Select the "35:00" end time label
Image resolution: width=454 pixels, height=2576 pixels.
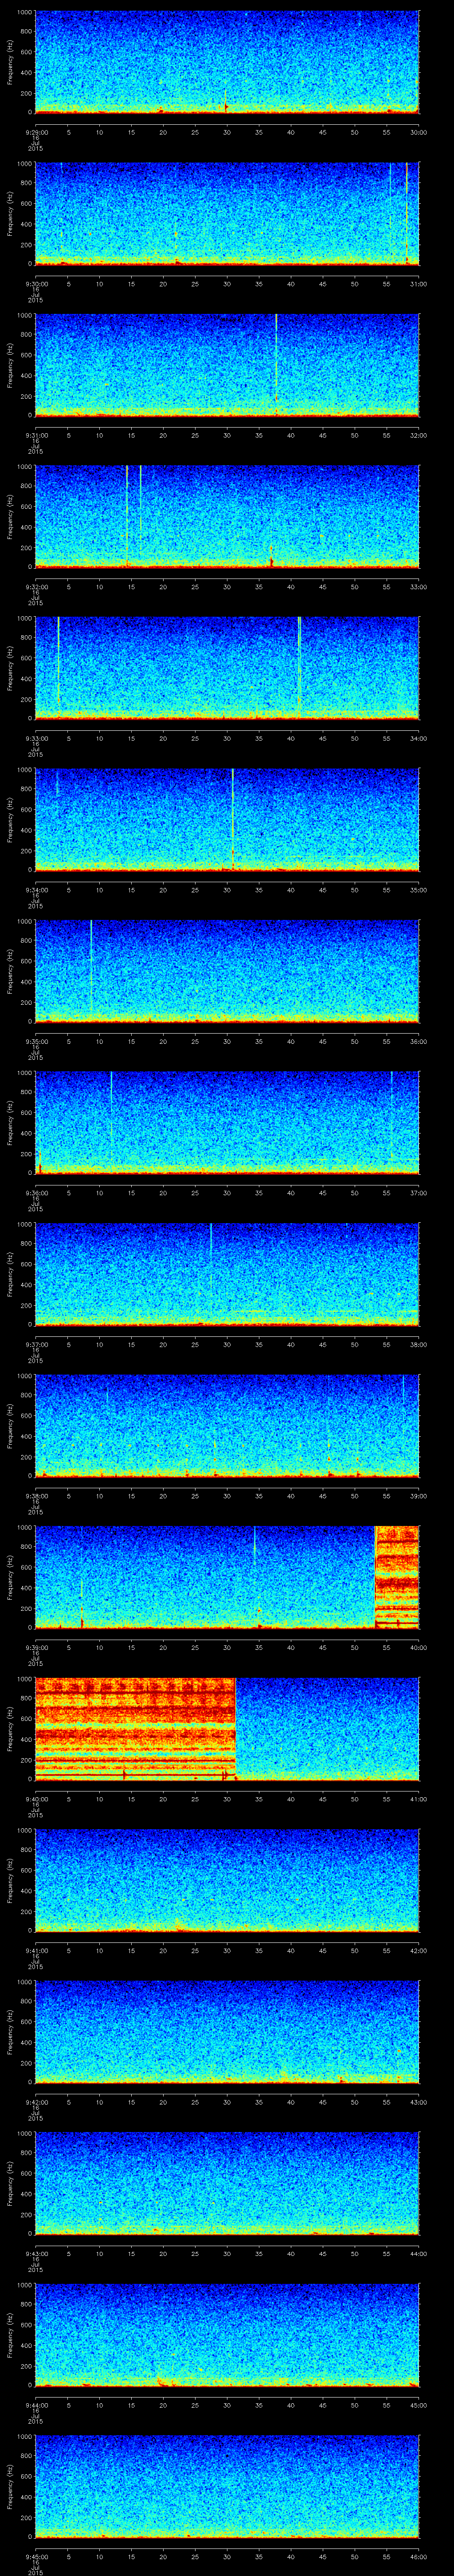point(419,890)
